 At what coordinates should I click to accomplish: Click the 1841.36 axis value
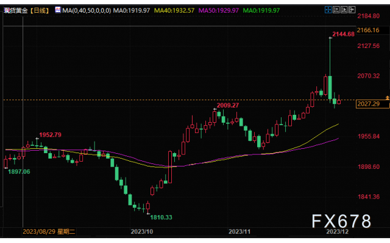[x=368, y=197]
